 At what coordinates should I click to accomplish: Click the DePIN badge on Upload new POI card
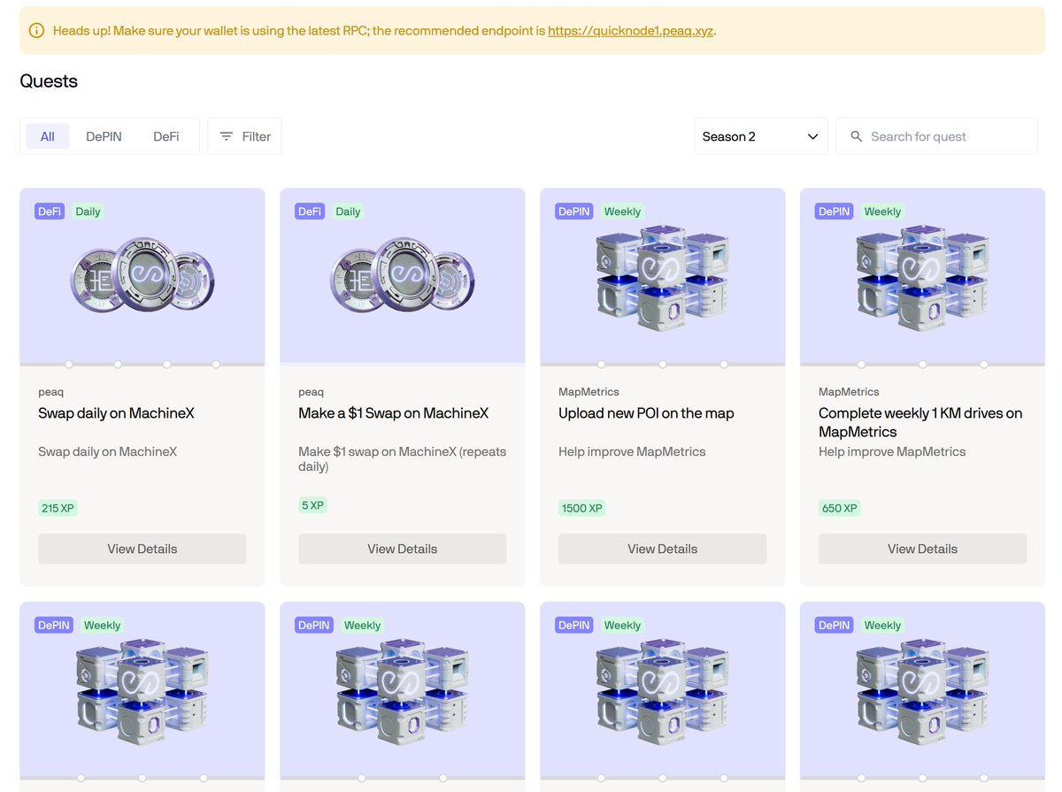pos(573,211)
